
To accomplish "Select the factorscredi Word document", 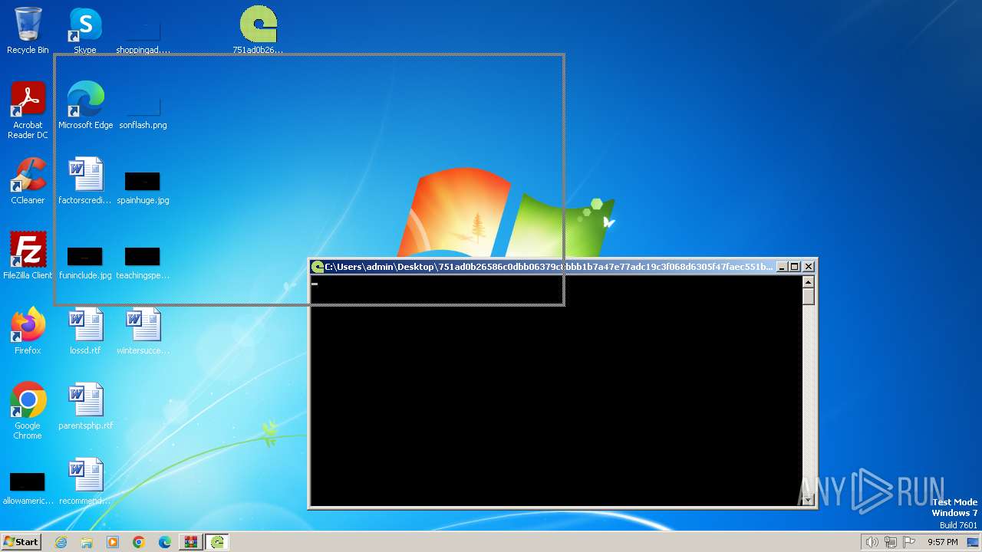I will coord(85,181).
